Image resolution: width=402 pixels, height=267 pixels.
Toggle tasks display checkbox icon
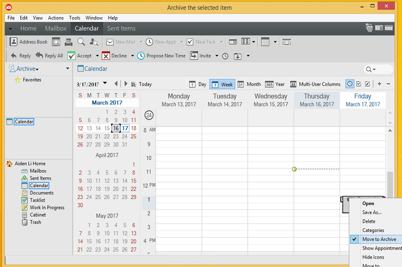click(359, 84)
